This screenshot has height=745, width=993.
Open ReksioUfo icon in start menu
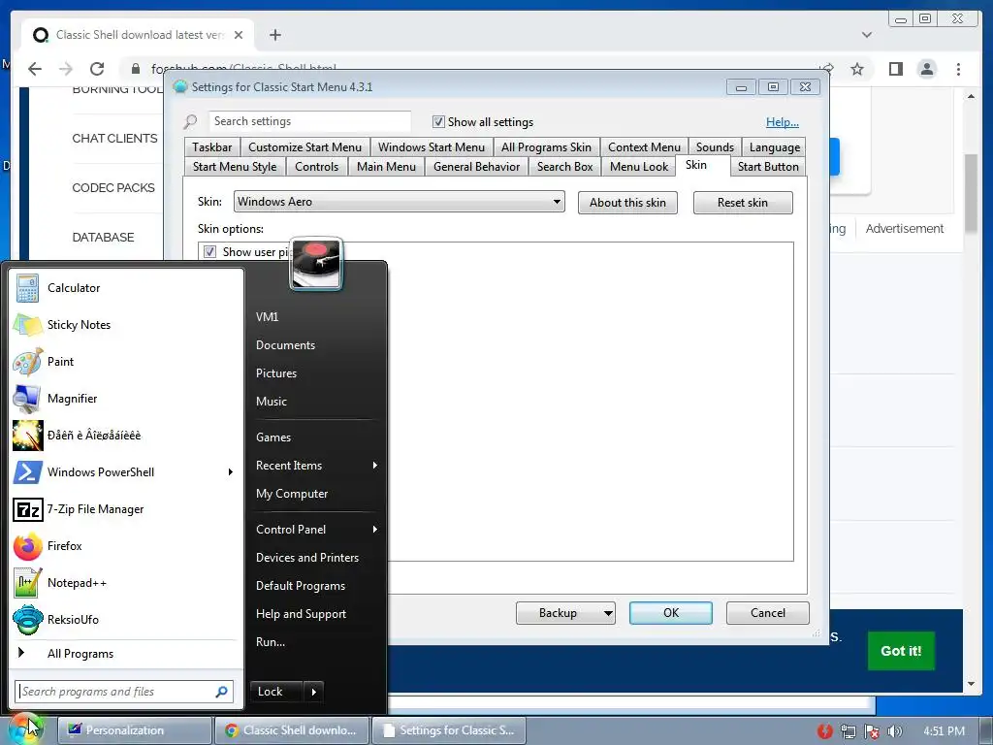28,620
